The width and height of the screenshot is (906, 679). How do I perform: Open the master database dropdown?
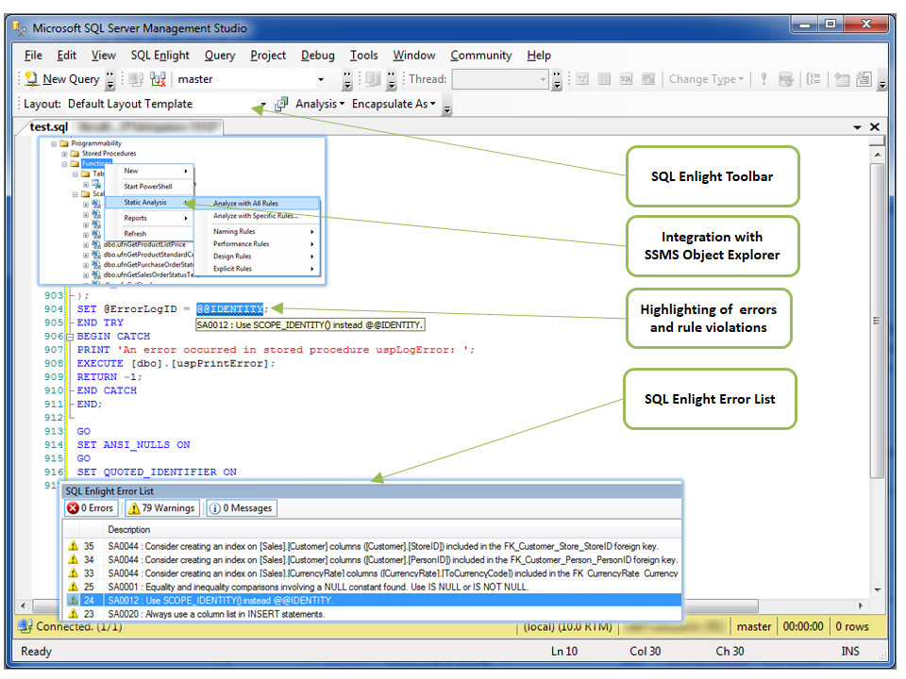(x=321, y=79)
